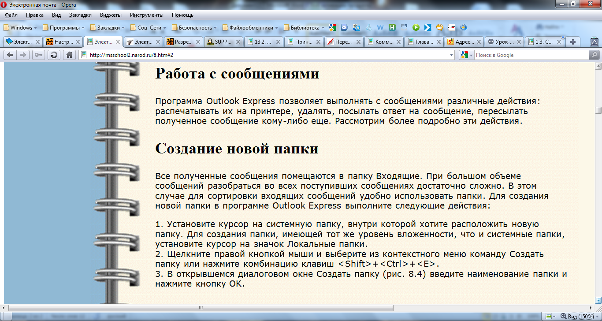Open the blue arrow bookmark icon
Screen dimensions: 602x321
click(427, 27)
